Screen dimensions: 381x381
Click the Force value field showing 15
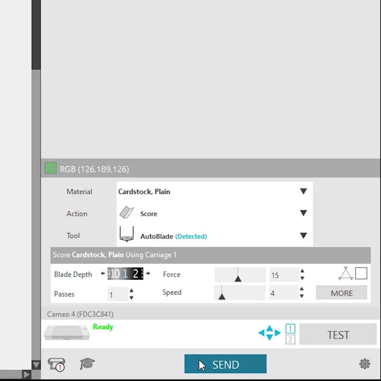pyautogui.click(x=284, y=275)
